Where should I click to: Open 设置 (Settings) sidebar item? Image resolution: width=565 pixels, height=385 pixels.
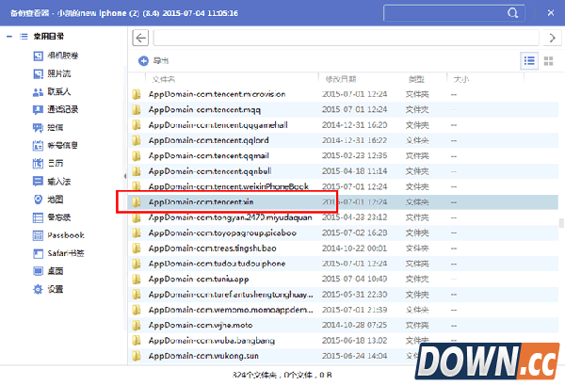coord(55,288)
